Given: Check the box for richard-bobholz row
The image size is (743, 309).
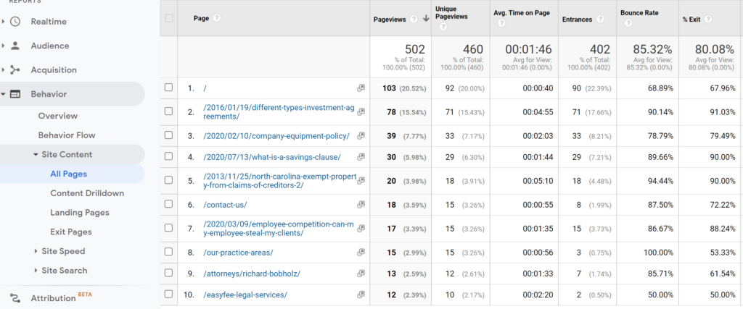Looking at the screenshot, I should [168, 273].
